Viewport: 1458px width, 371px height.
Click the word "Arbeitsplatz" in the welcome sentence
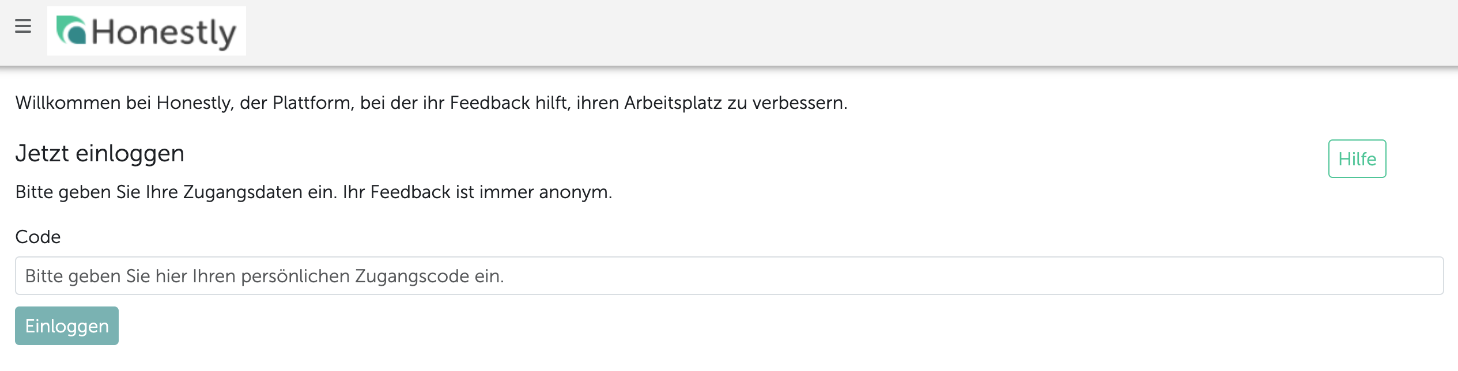673,103
